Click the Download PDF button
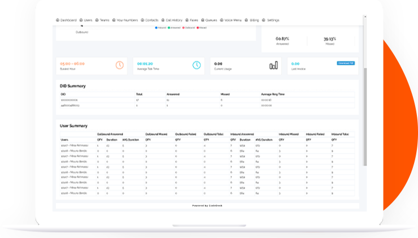 tap(346, 63)
